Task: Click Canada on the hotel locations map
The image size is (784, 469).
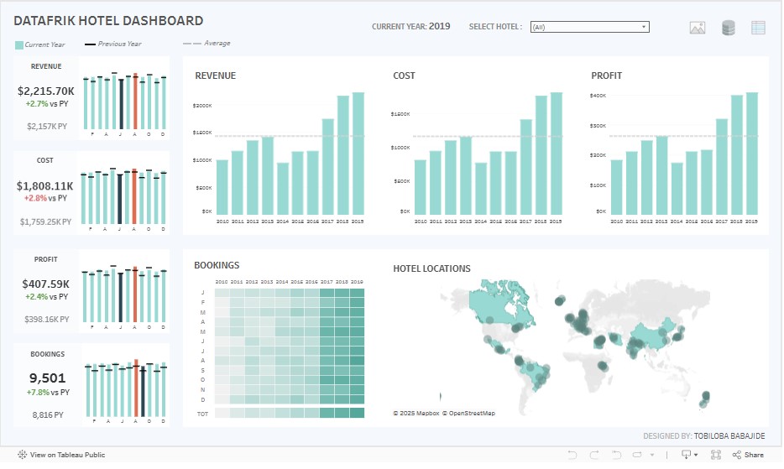Action: click(x=494, y=304)
